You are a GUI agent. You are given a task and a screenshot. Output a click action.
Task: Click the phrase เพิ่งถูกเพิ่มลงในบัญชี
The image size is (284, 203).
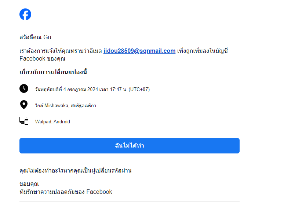point(202,51)
